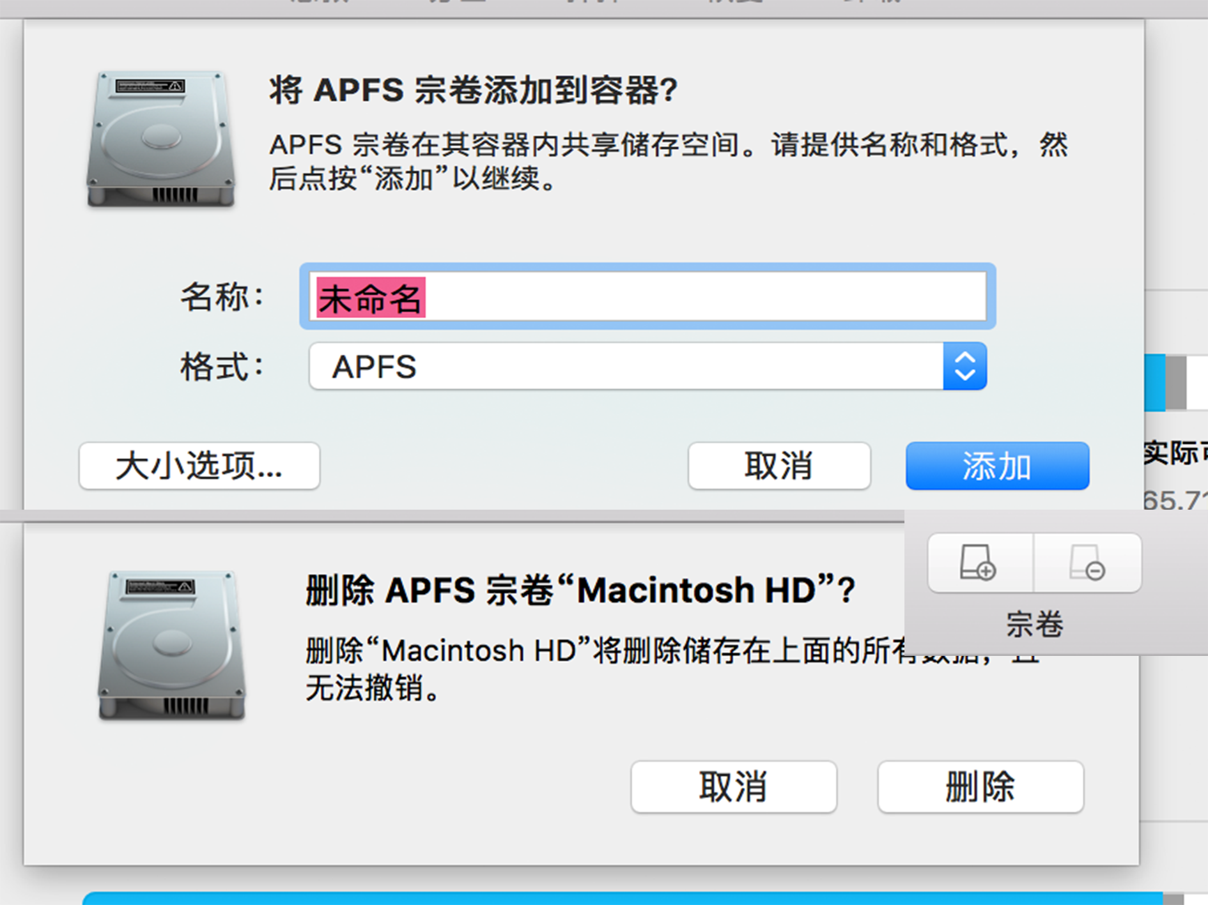Click the 删除 APFS 宗卷 "Macintosh HD" heading
Screen dimensions: 1208x905
pyautogui.click(x=580, y=589)
